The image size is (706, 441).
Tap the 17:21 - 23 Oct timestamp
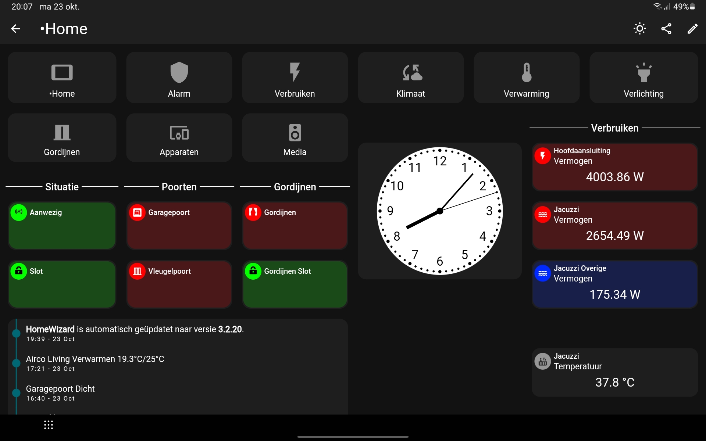(50, 369)
